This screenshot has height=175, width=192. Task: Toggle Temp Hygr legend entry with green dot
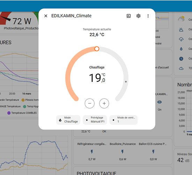coord(31,106)
